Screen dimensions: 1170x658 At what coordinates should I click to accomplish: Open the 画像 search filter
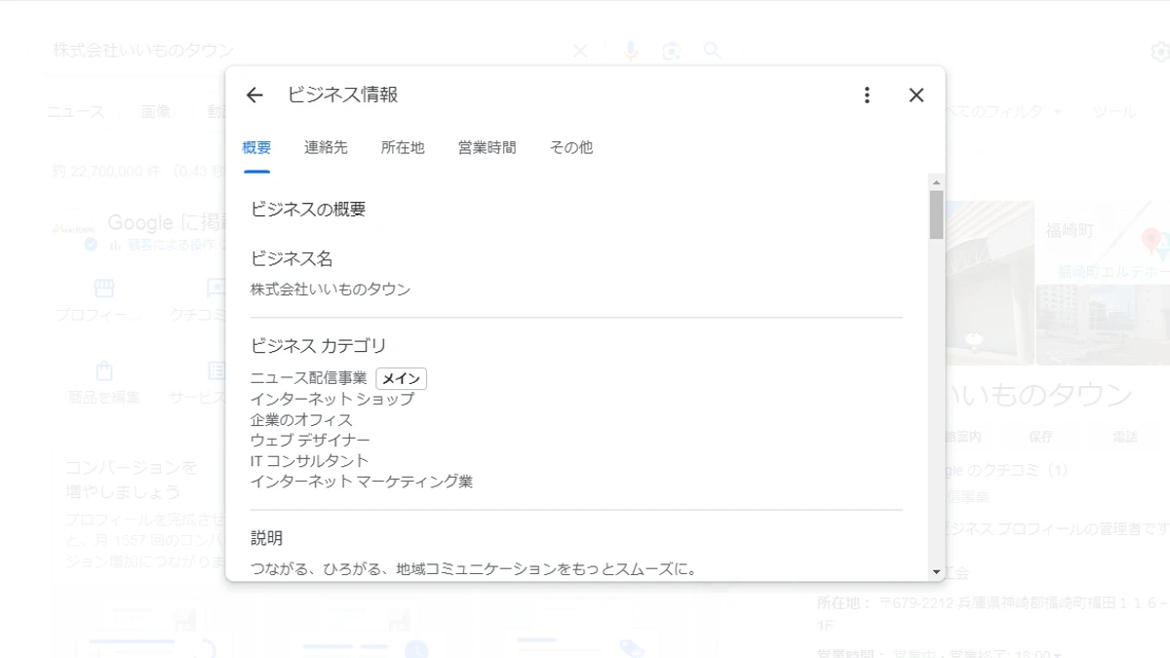pyautogui.click(x=156, y=112)
